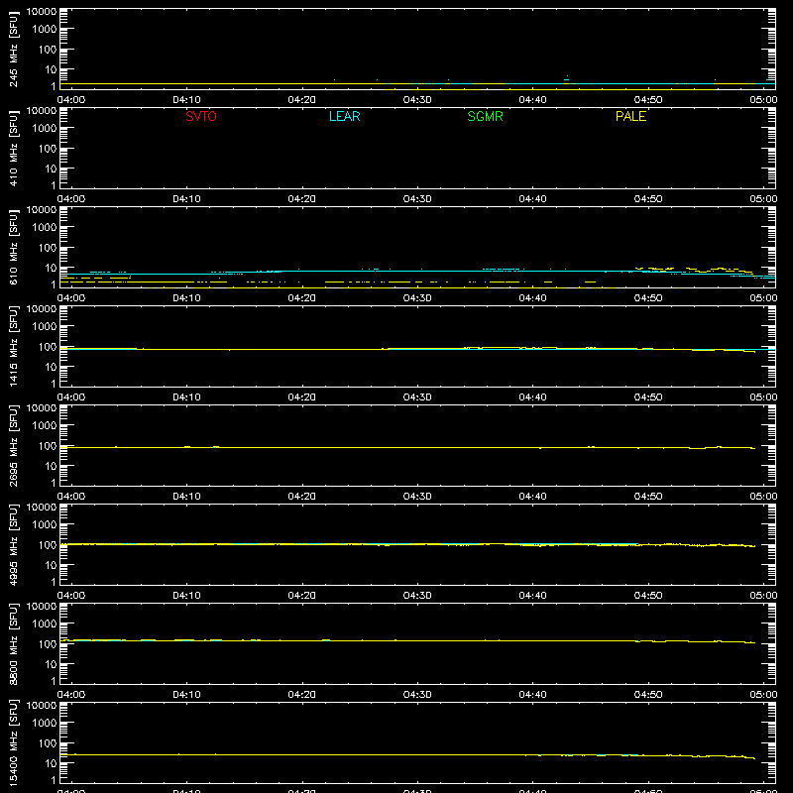Click the cyan LEAR legend label
The height and width of the screenshot is (793, 793).
tap(344, 116)
